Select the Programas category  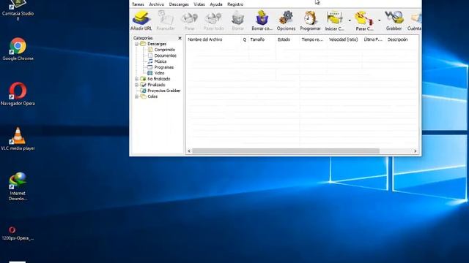click(164, 67)
